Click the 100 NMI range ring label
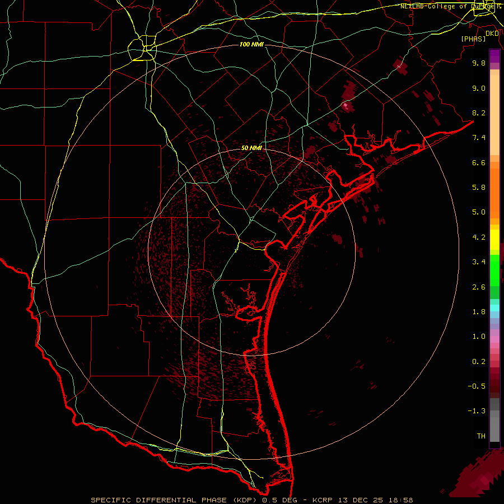 [251, 44]
